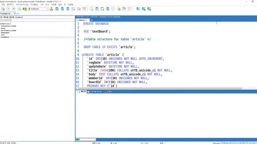Viewport: 257px width, 144px height.
Task: Close the xampp connection tab
Action: (14, 14)
